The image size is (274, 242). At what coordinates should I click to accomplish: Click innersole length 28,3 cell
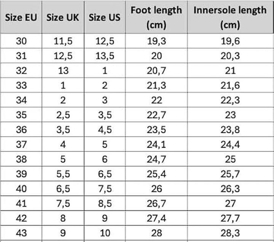tap(230, 233)
